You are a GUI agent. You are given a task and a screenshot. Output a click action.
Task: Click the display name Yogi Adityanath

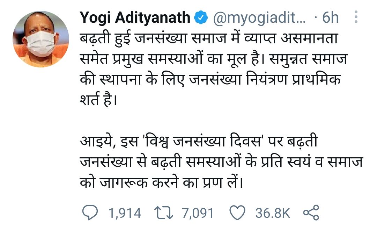pyautogui.click(x=135, y=18)
